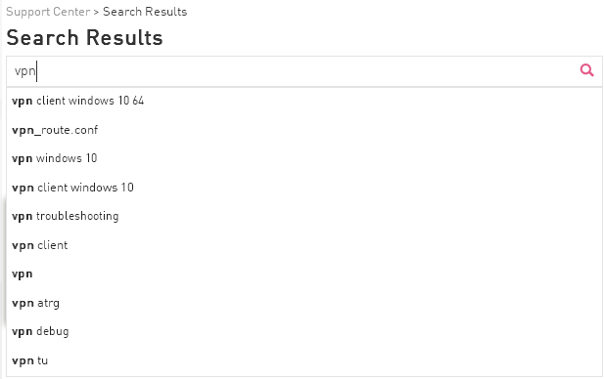Screen dimensions: 604x379
Task: Go back to Support Center breadcrumb
Action: [x=48, y=12]
